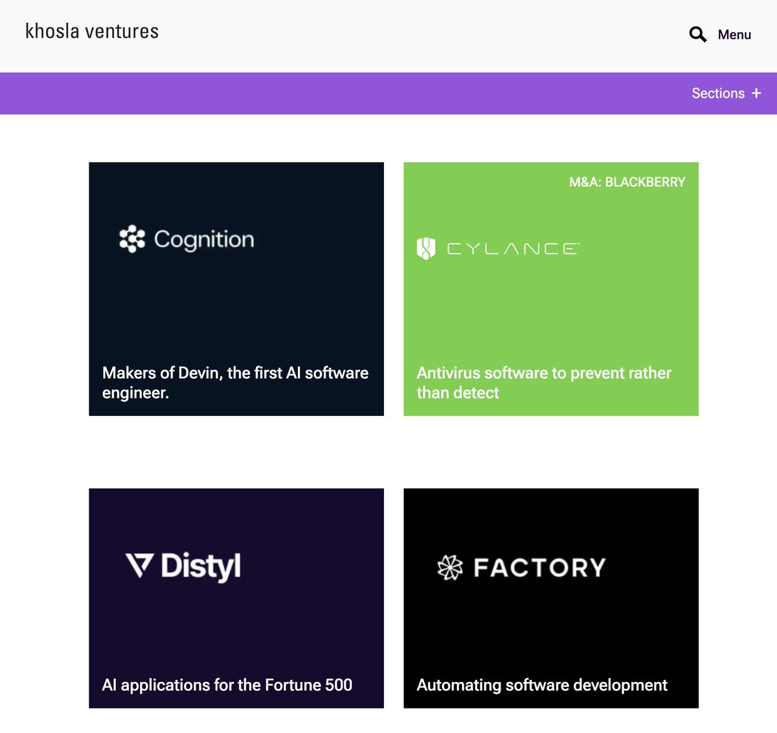777x733 pixels.
Task: Open the Cylance company card
Action: tap(551, 289)
